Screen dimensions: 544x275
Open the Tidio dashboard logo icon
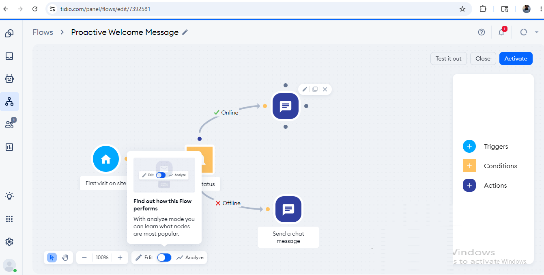tap(9, 33)
